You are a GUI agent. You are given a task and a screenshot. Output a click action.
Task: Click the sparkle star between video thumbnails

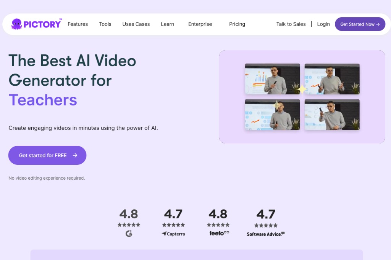pos(302,89)
